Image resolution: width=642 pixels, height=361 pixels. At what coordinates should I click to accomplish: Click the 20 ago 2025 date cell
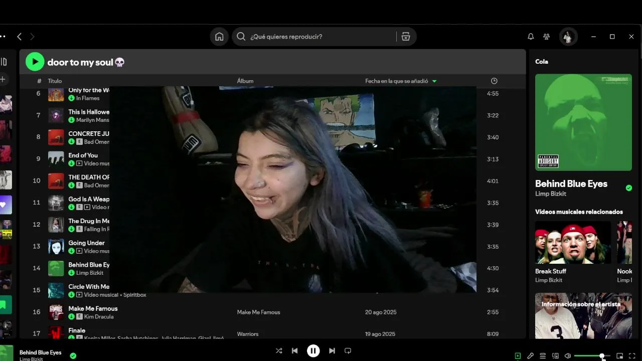381,312
